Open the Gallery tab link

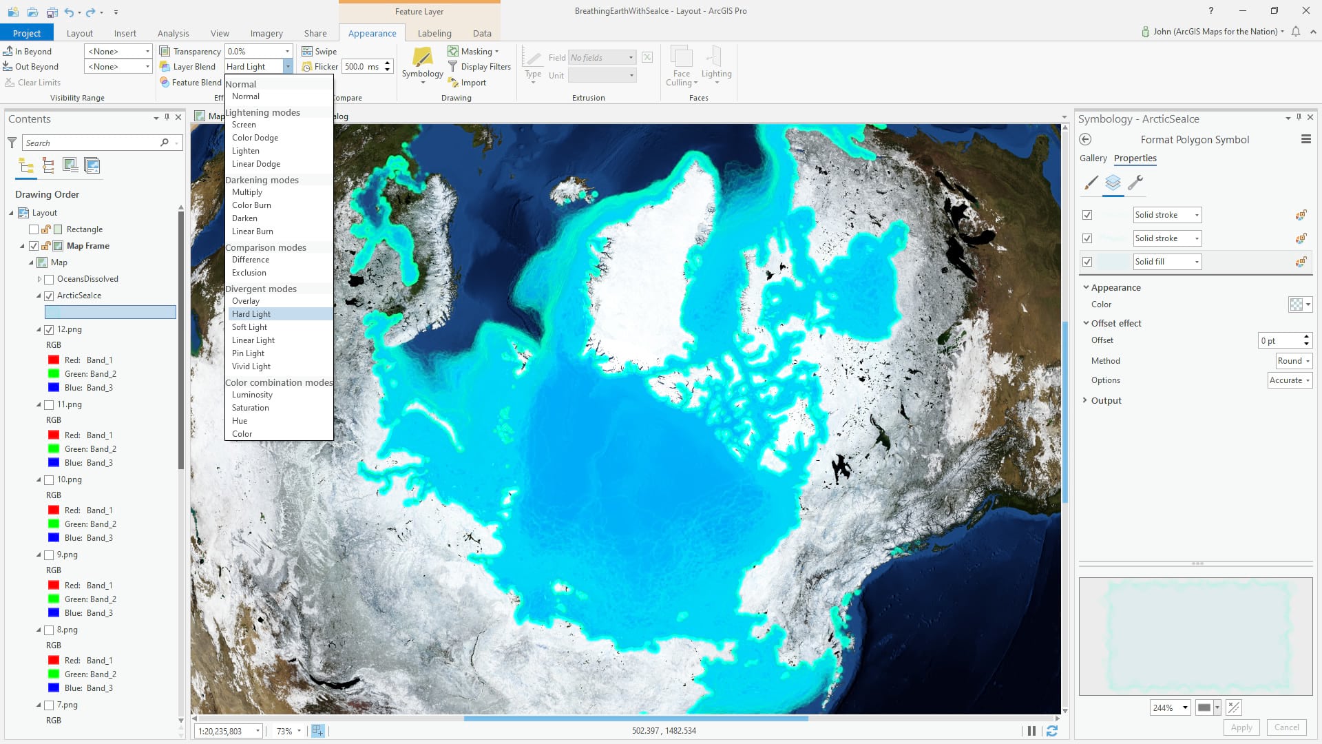[x=1093, y=158]
